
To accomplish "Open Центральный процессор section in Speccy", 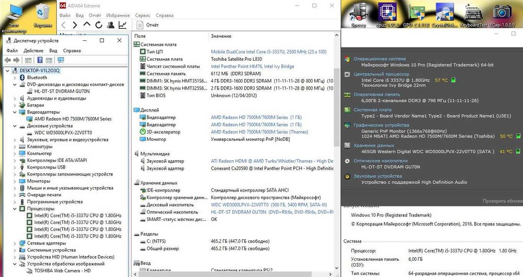I will tap(381, 74).
